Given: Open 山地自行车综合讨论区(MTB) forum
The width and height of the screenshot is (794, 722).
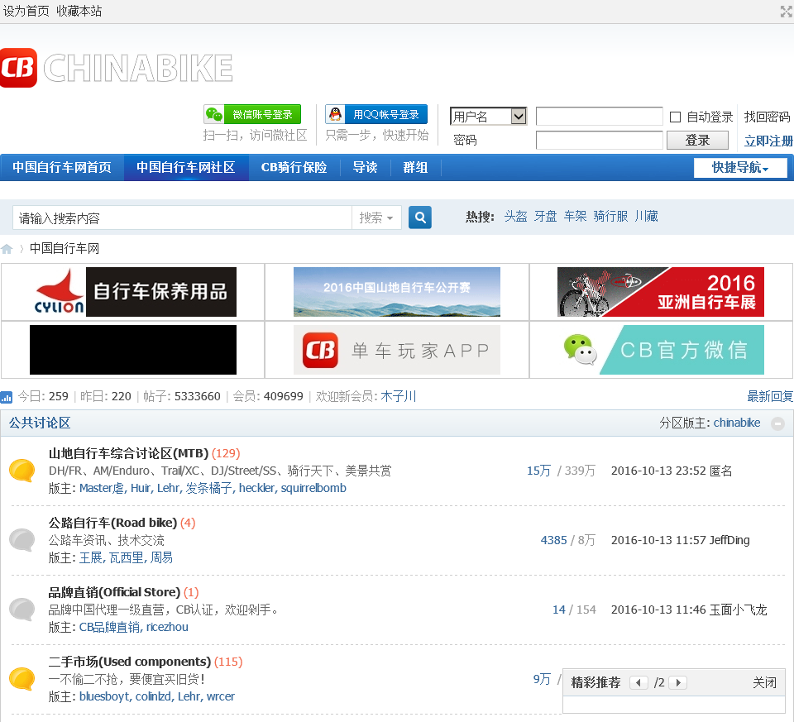Looking at the screenshot, I should (x=129, y=453).
